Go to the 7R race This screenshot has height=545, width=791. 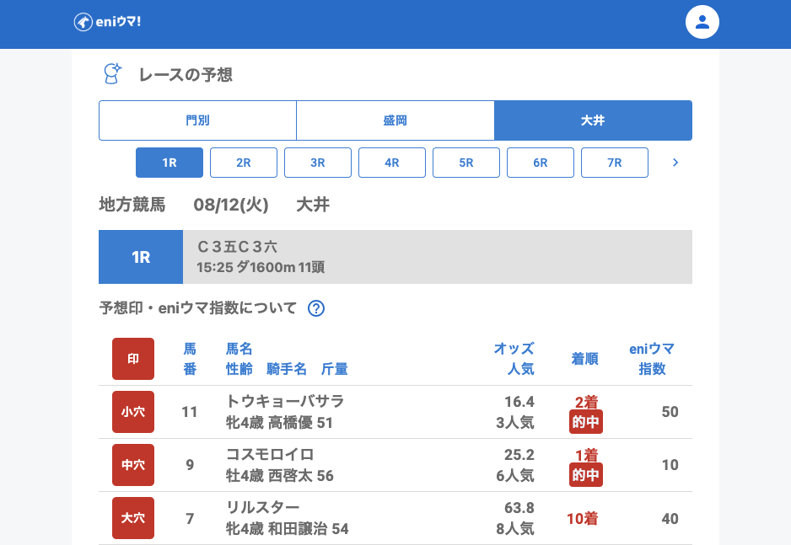click(x=615, y=163)
